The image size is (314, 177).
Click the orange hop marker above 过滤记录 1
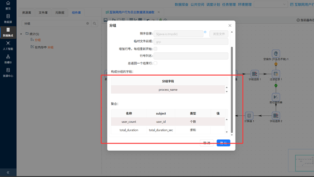[276, 64]
